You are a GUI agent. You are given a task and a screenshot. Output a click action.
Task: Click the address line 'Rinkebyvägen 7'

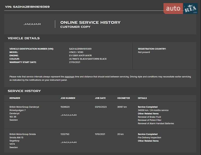point(18,110)
